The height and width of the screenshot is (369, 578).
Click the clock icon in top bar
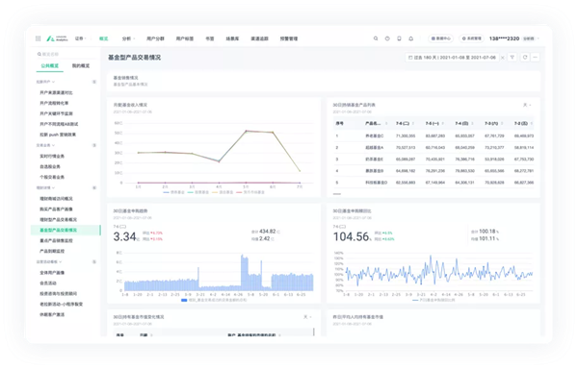[x=387, y=38]
